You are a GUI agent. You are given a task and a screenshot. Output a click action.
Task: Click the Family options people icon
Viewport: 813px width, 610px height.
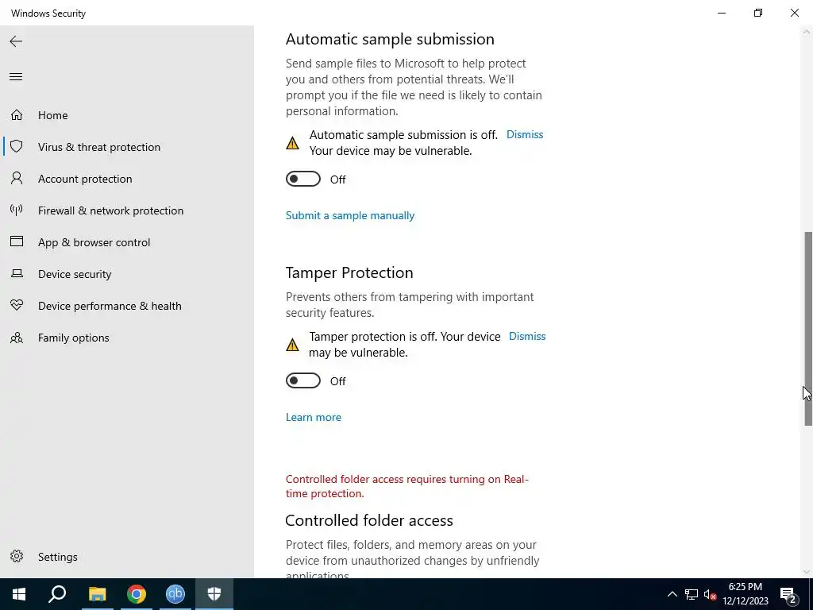pos(17,338)
